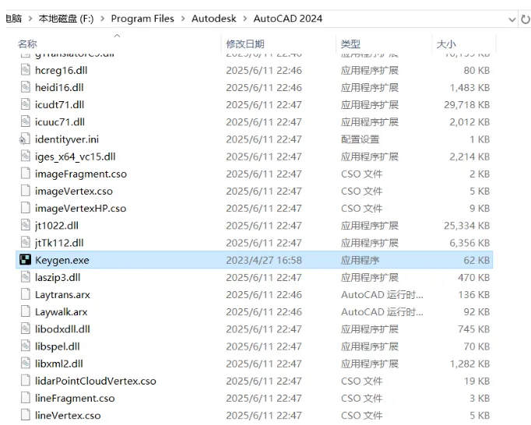Click the lineFragment.cso file icon
Image resolution: width=531 pixels, height=425 pixels.
[x=26, y=398]
